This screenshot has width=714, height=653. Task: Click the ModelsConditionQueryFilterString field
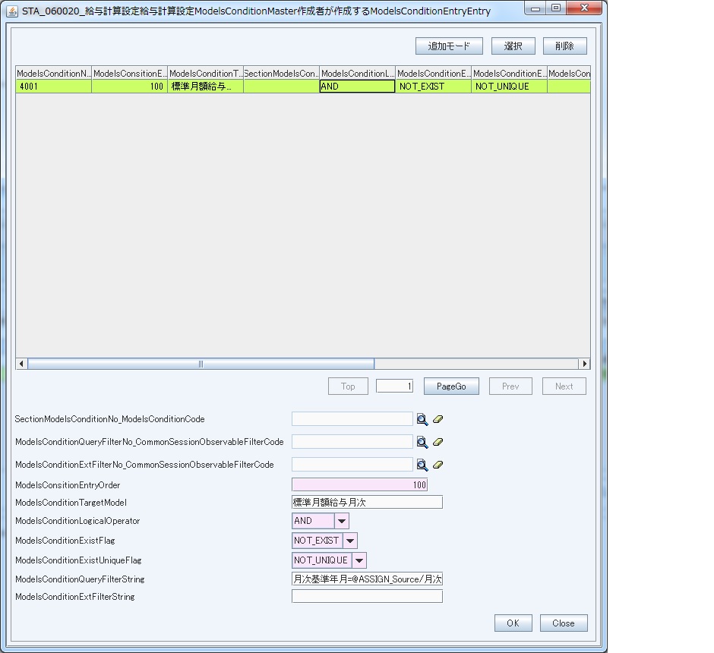click(367, 579)
